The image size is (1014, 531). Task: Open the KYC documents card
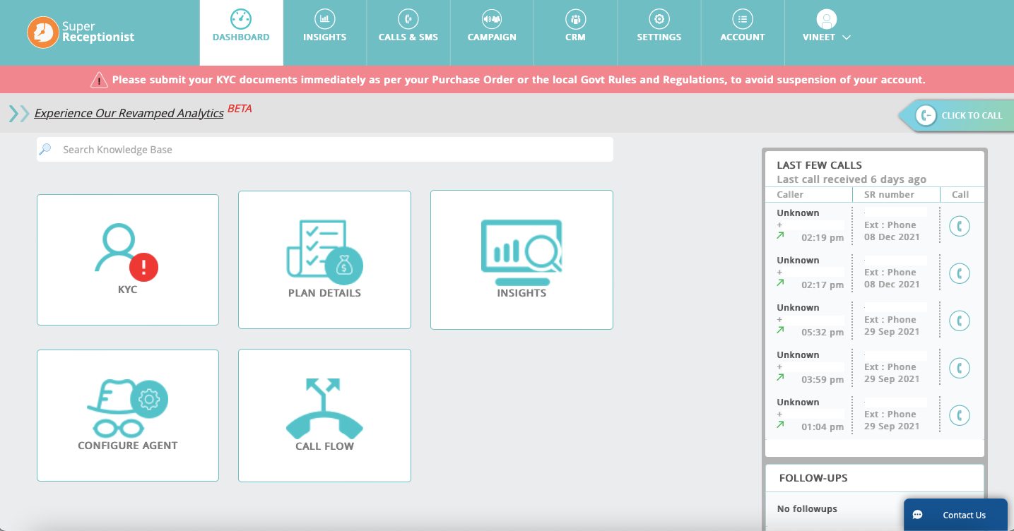coord(127,259)
